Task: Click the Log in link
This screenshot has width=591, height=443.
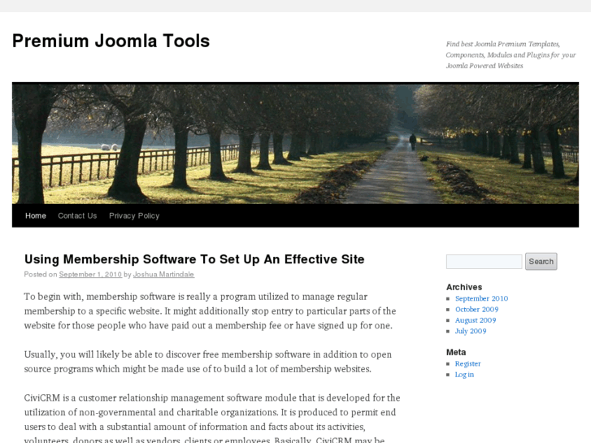Action: pyautogui.click(x=464, y=375)
